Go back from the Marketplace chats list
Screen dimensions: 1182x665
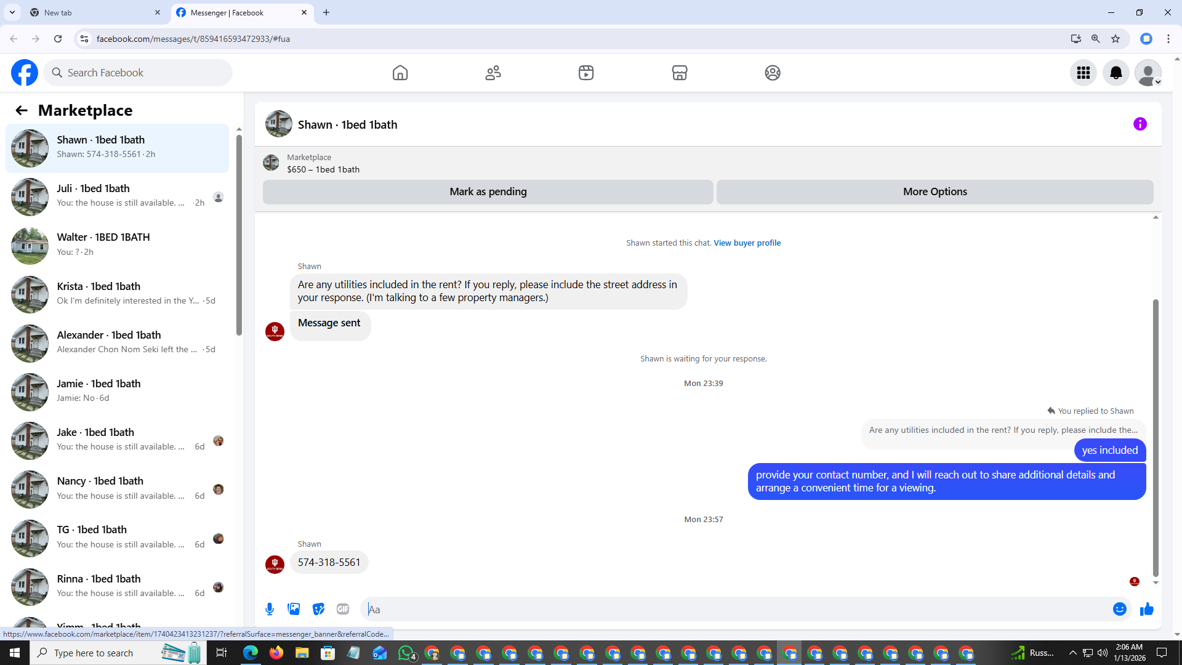click(22, 110)
